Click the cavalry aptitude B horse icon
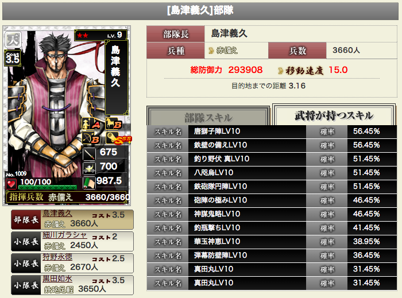This screenshot has width=402, height=298. click(x=114, y=124)
